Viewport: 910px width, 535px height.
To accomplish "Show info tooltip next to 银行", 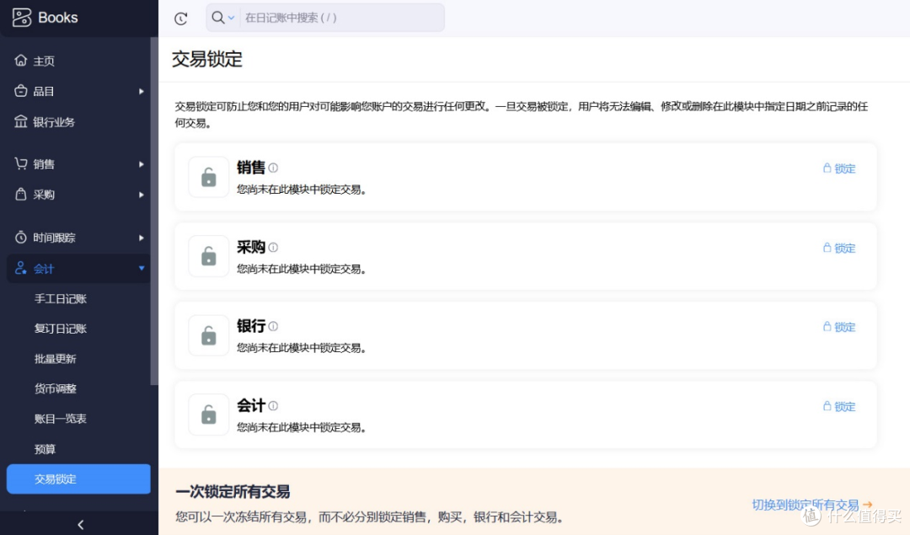I will (273, 326).
